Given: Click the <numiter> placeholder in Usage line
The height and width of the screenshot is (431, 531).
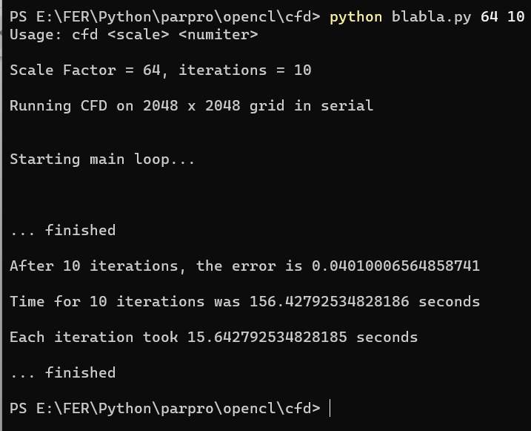Looking at the screenshot, I should click(x=218, y=34).
